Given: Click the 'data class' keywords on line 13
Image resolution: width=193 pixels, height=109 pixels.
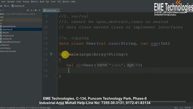Looking at the screenshot, I should tap(71, 44).
